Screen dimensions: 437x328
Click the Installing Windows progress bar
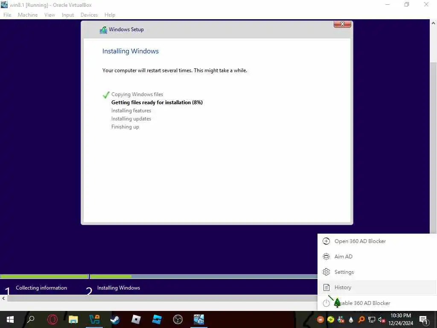tap(204, 276)
